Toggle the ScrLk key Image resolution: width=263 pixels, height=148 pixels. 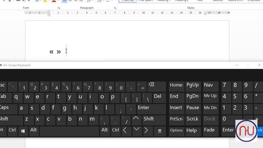(x=193, y=120)
